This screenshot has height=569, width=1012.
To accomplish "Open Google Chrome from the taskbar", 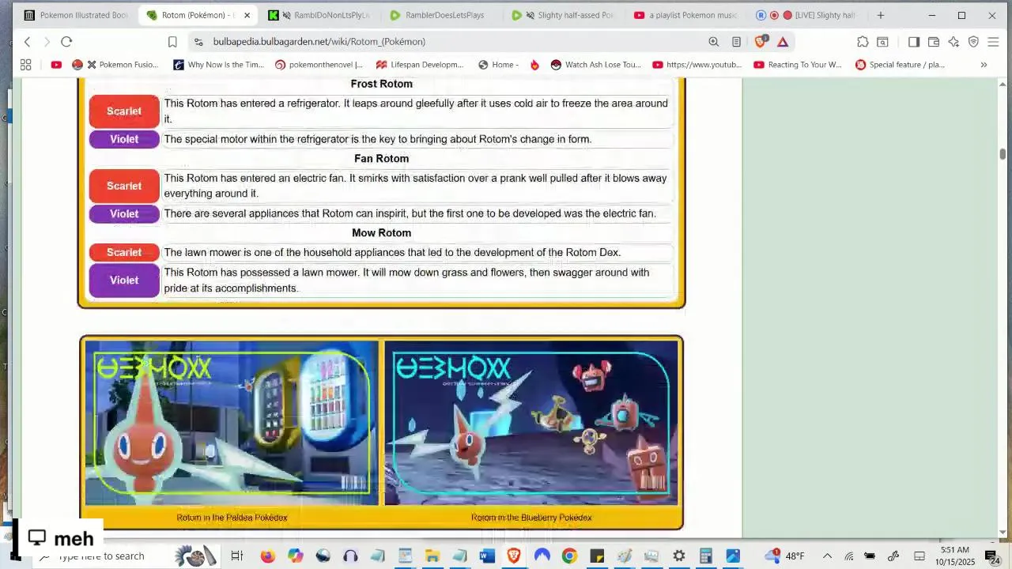I will (x=569, y=556).
